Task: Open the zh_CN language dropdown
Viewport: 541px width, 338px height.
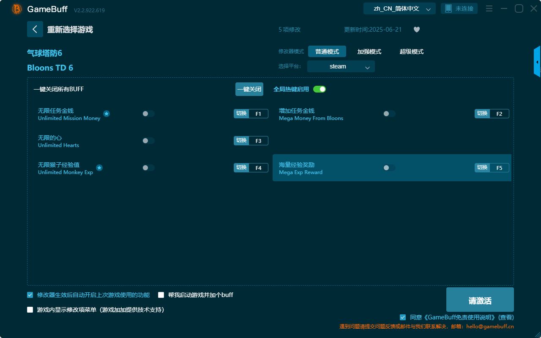Action: 399,8
